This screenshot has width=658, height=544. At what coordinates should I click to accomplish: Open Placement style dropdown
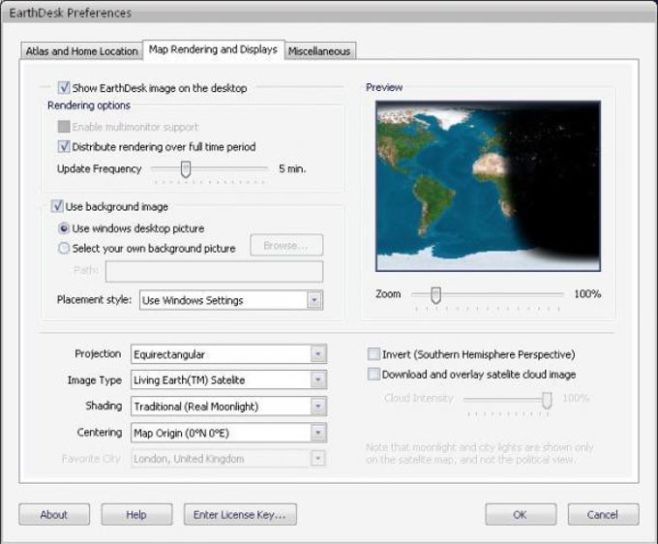point(231,300)
